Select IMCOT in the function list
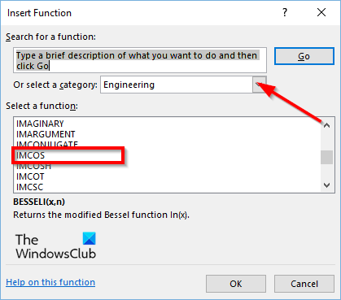Image resolution: width=341 pixels, height=300 pixels. tap(30, 176)
